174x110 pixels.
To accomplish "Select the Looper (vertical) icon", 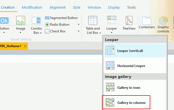I will click(x=110, y=51).
